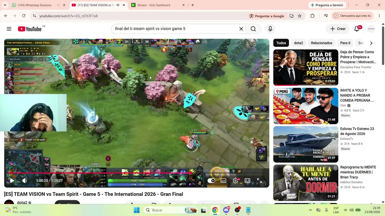The height and width of the screenshot is (216, 385).
Task: Mute the video with the volume icon
Action: click(x=25, y=180)
